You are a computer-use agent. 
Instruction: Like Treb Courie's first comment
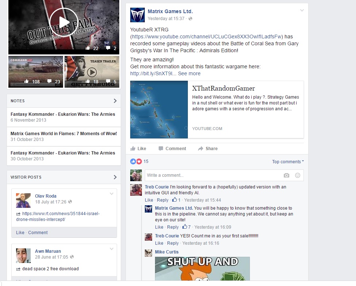[149, 200]
